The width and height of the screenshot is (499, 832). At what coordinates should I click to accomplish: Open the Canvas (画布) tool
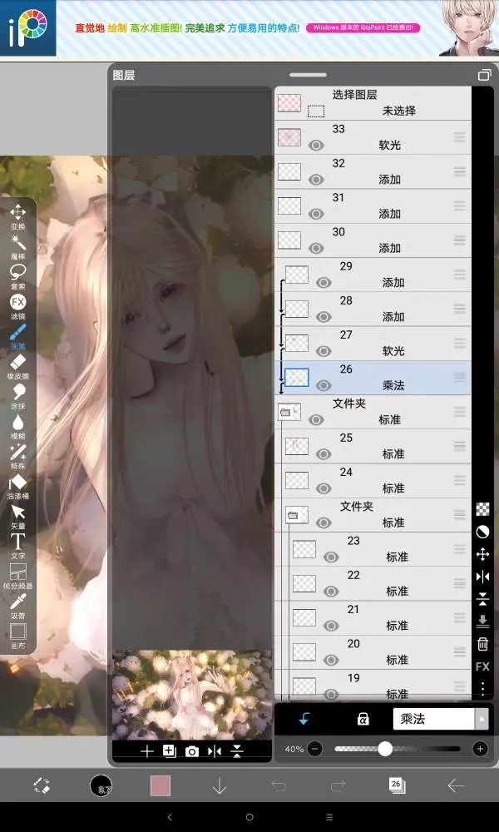18,636
